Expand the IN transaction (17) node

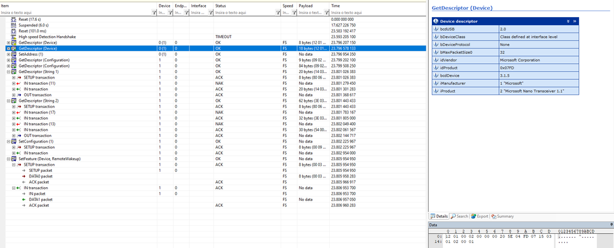coord(14,112)
